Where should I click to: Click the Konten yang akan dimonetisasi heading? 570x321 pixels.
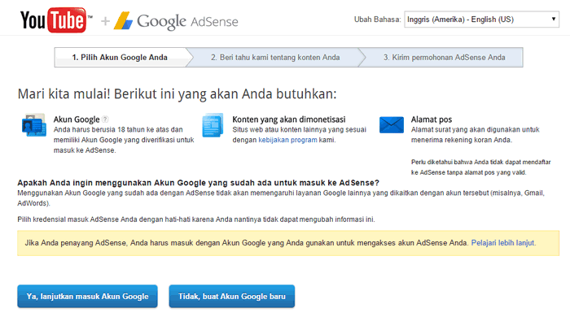(x=289, y=119)
